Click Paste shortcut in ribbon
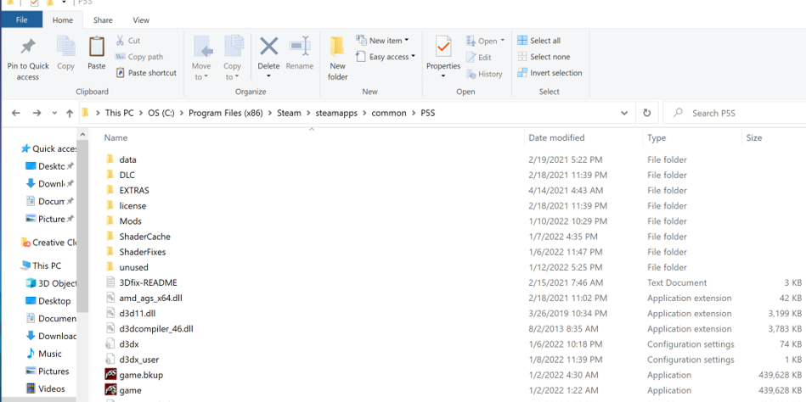This screenshot has height=402, width=806. pos(146,73)
